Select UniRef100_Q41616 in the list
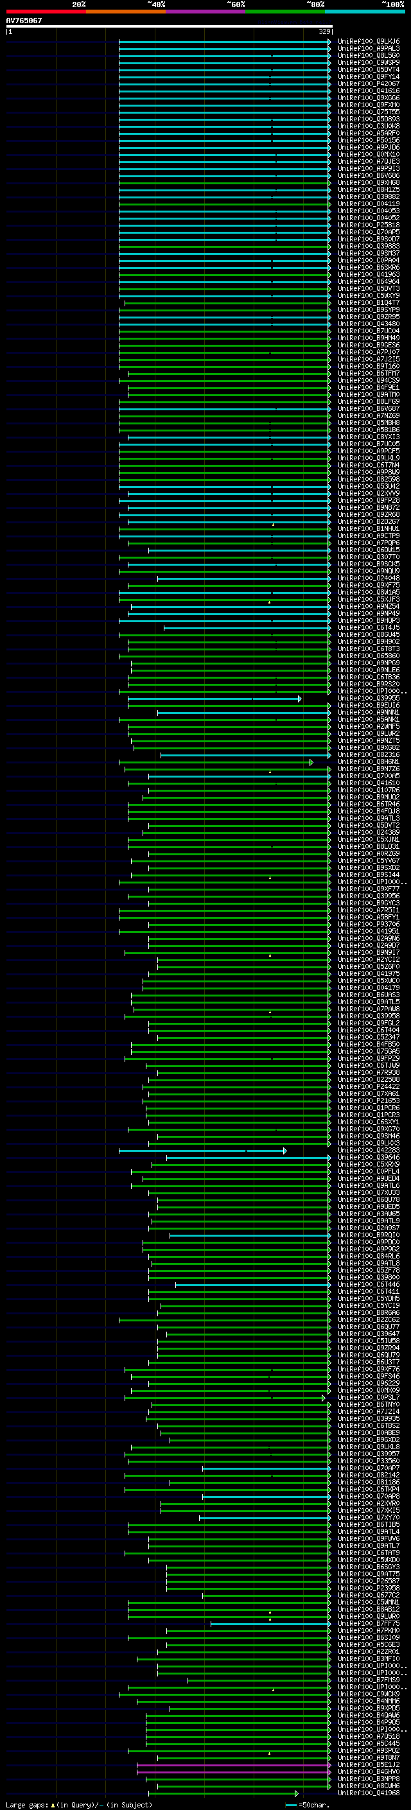Image resolution: width=411 pixels, height=1810 pixels. pyautogui.click(x=368, y=91)
